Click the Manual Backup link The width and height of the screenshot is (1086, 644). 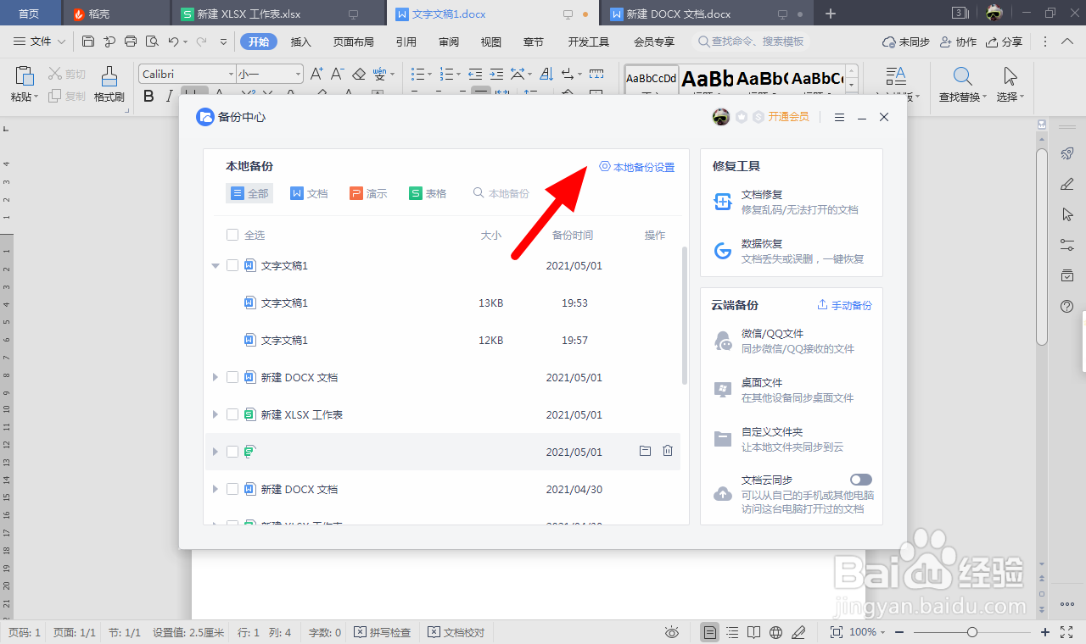pyautogui.click(x=844, y=305)
